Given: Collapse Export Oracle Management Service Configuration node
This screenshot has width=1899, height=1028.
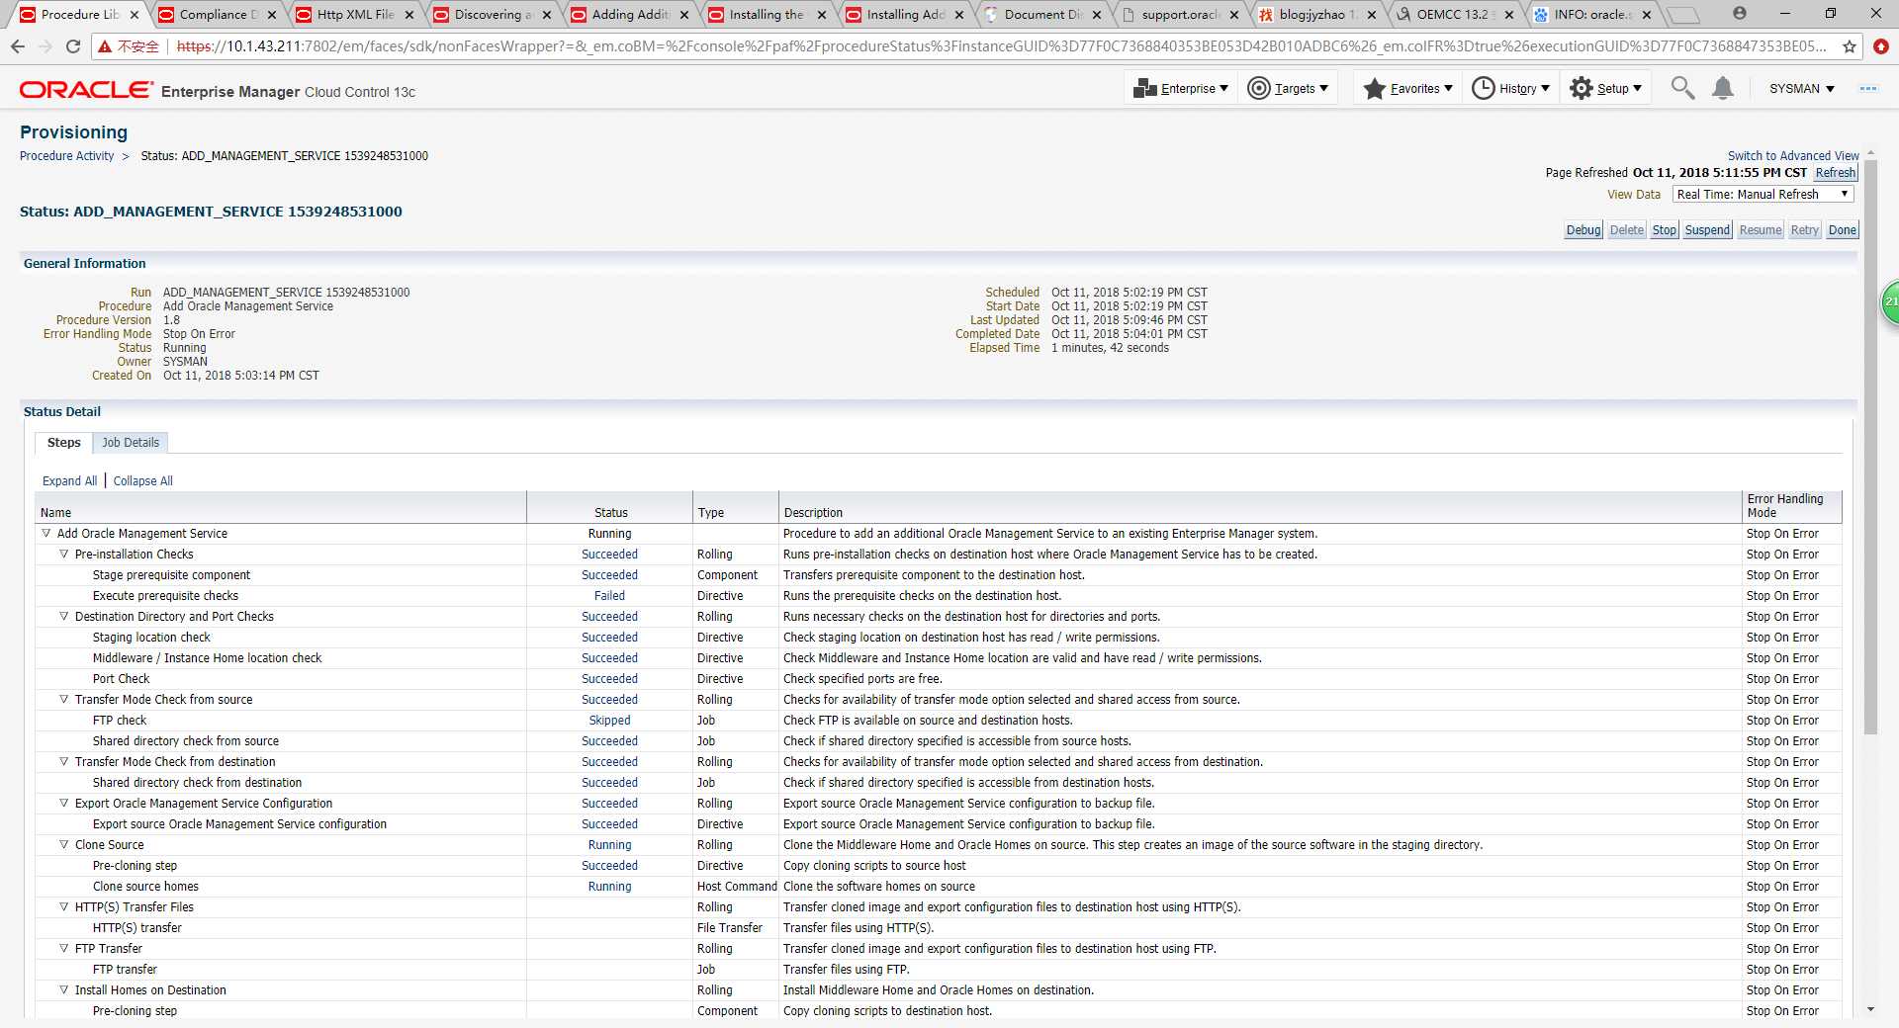Looking at the screenshot, I should 63,804.
